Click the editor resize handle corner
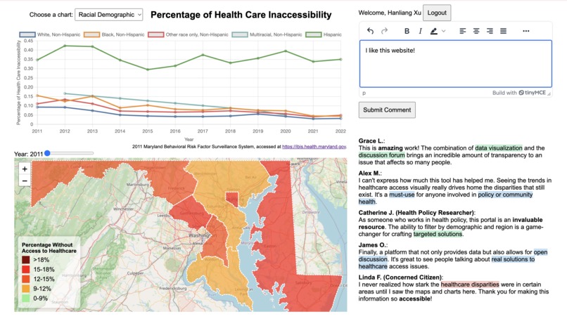 coord(549,94)
